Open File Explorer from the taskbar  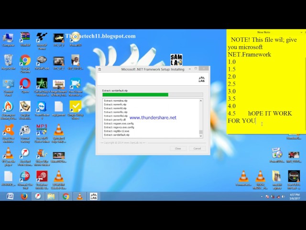click(51, 196)
